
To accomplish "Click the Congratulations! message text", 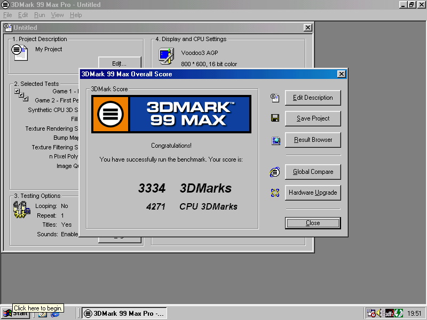I will (x=171, y=146).
